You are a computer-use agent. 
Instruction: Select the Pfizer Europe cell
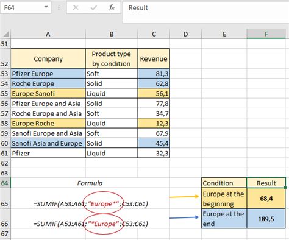[48, 74]
